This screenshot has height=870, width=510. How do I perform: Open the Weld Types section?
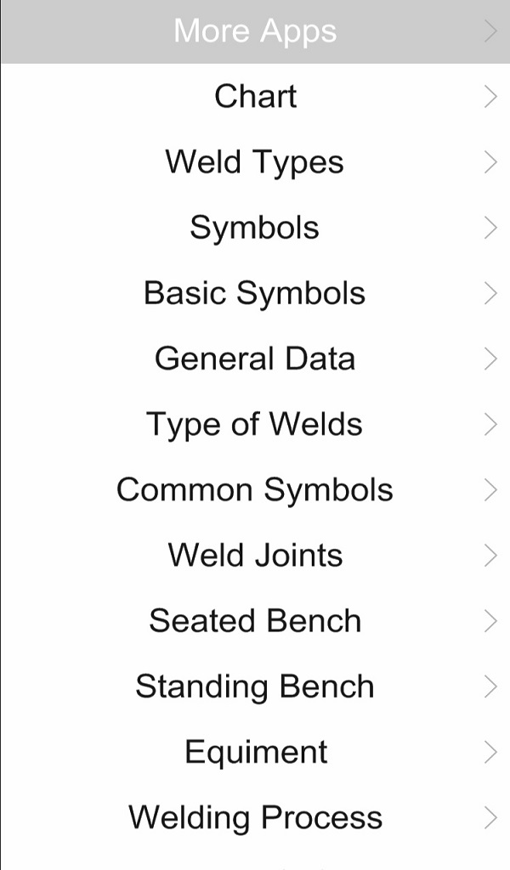point(255,161)
